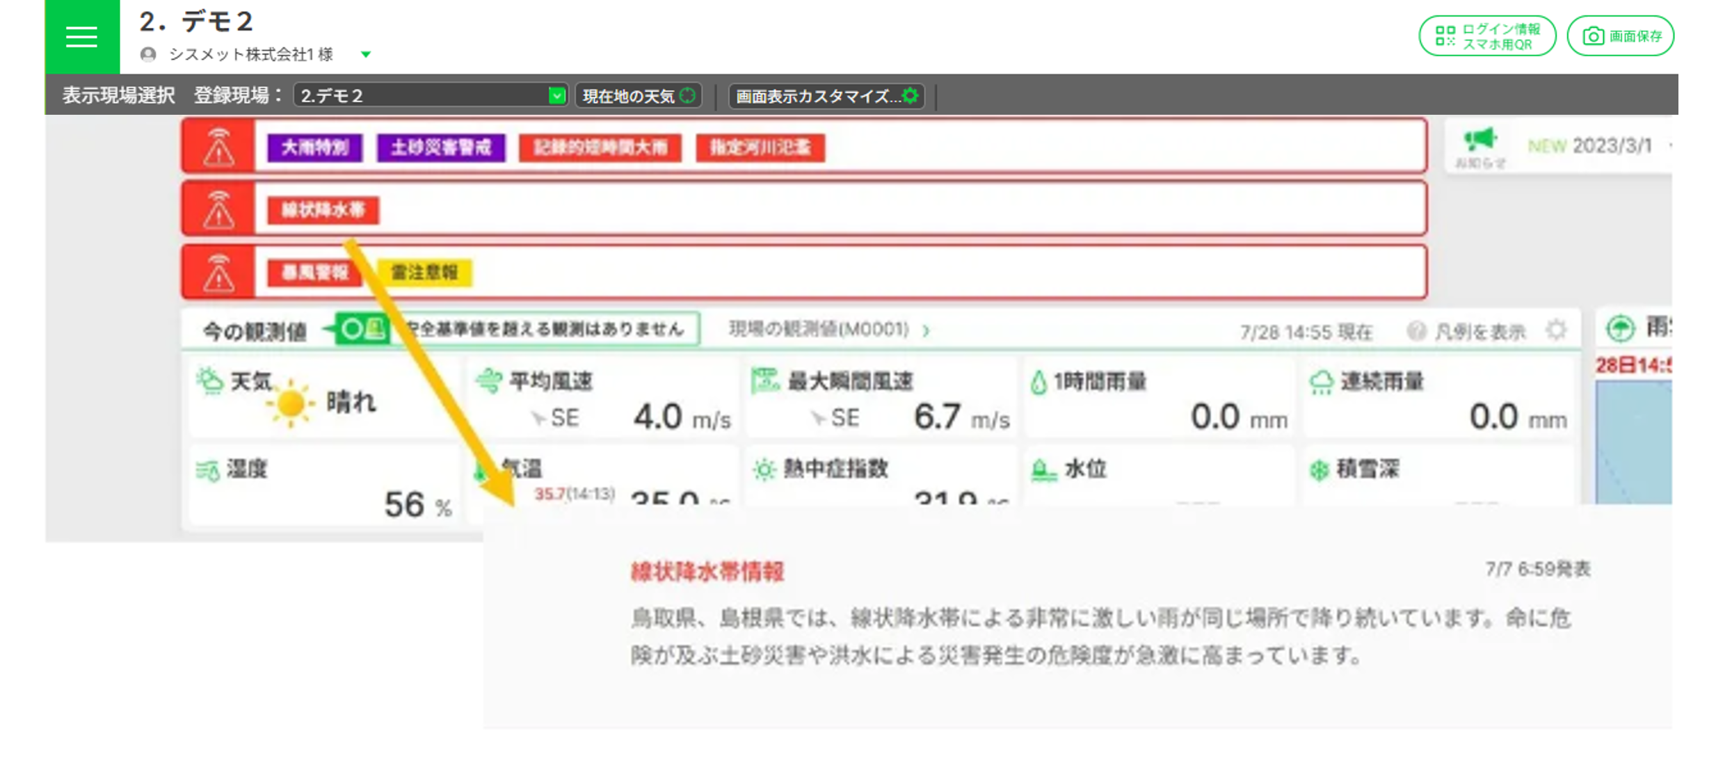Click the 指定河川氾濫 alert tag

(x=760, y=147)
